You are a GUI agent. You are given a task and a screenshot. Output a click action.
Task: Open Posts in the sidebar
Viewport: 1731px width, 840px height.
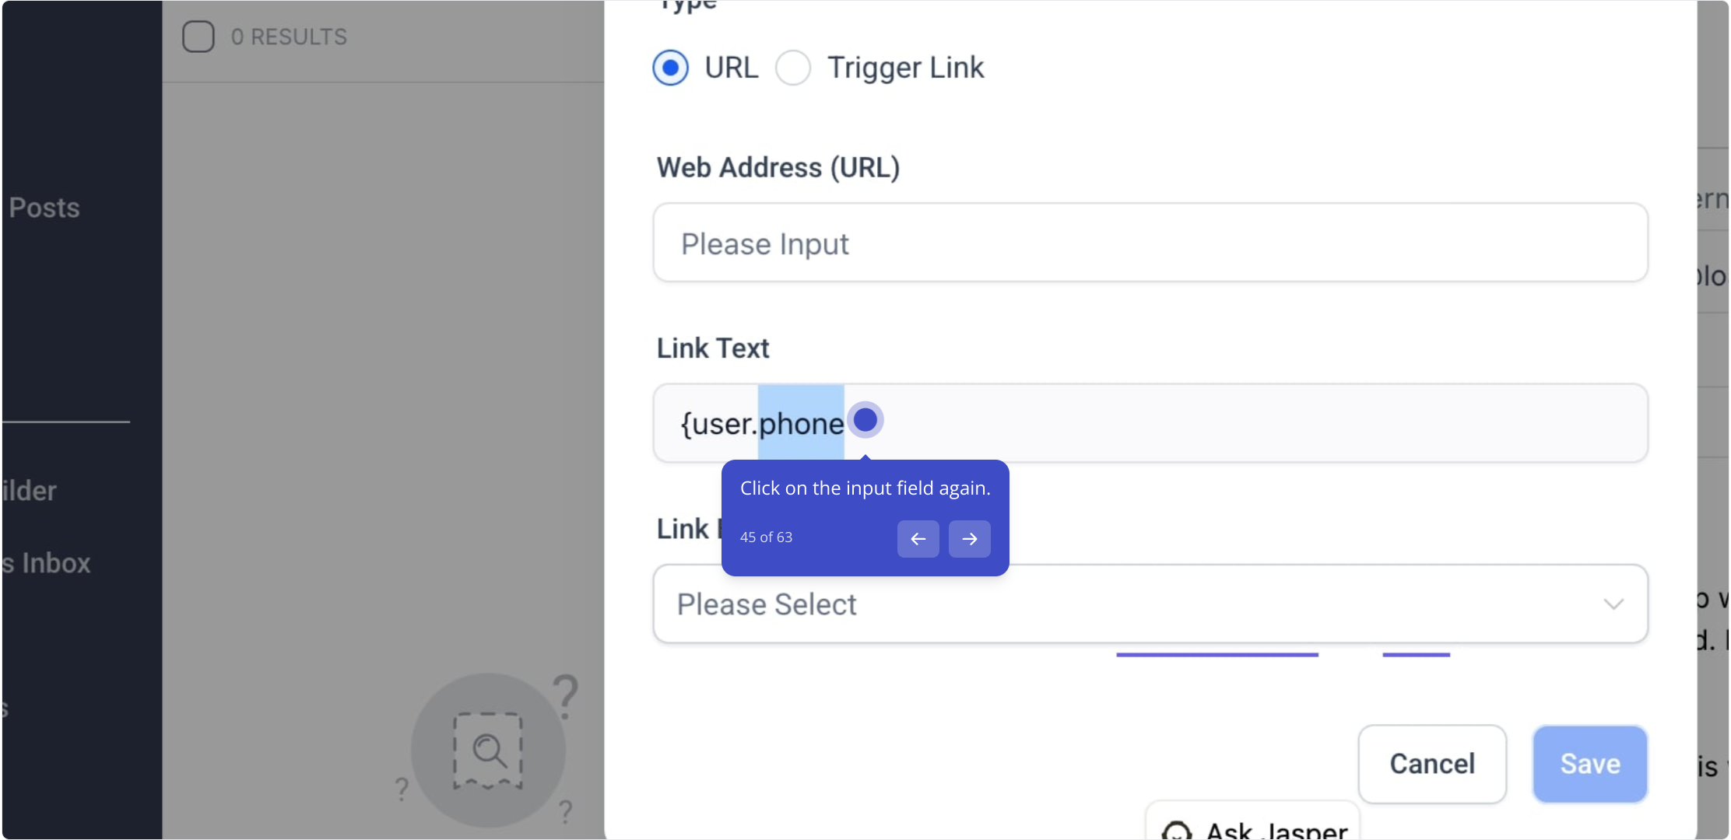[44, 208]
